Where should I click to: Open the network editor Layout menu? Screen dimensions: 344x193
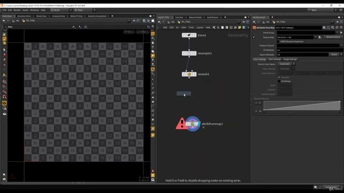(199, 27)
